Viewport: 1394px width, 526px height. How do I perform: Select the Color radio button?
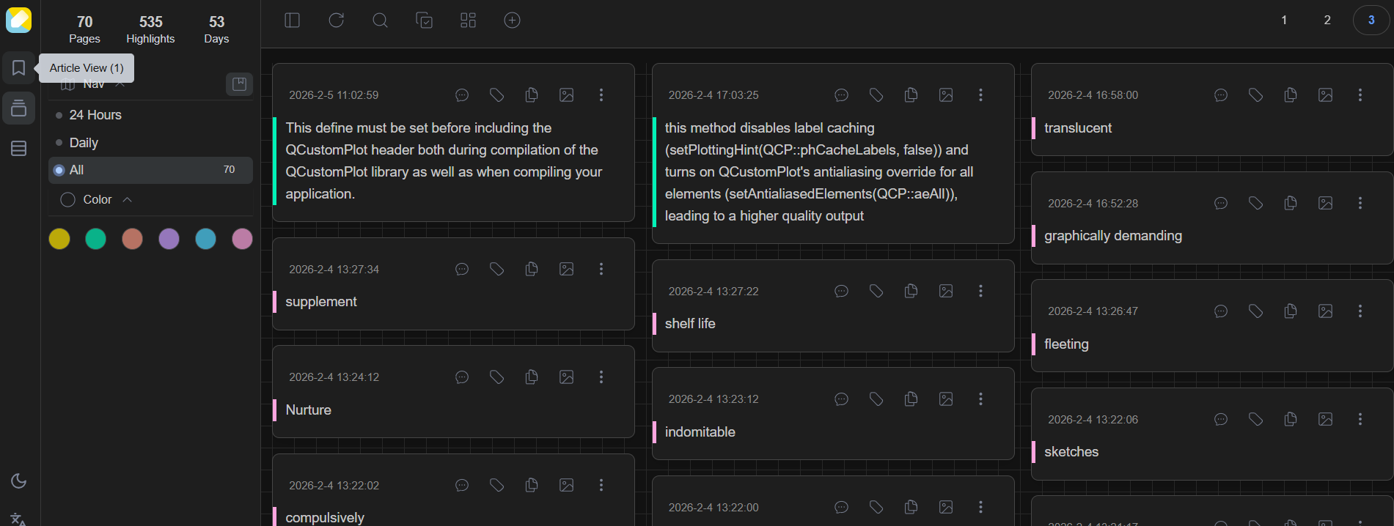(x=68, y=200)
